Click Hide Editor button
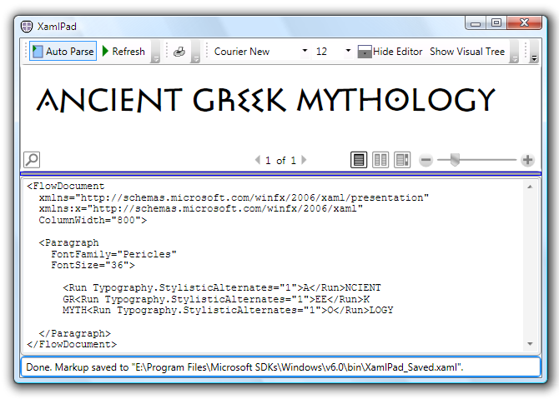Viewport: 559px width, 399px height. click(x=390, y=52)
